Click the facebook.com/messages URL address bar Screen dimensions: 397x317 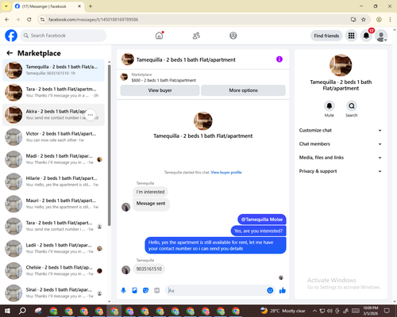pyautogui.click(x=197, y=20)
